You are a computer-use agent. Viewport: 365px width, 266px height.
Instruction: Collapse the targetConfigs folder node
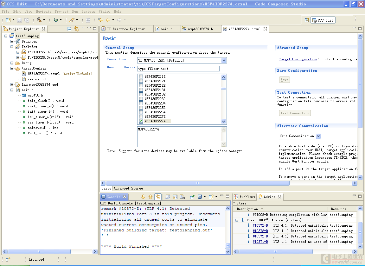point(12,68)
